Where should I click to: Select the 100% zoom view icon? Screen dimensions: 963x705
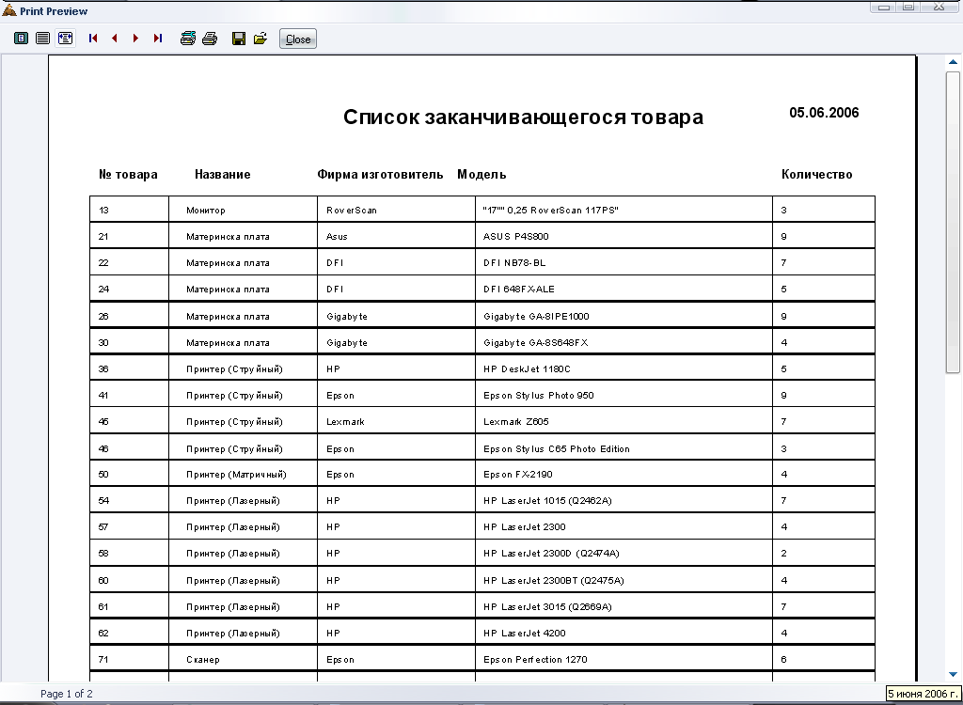(x=42, y=39)
